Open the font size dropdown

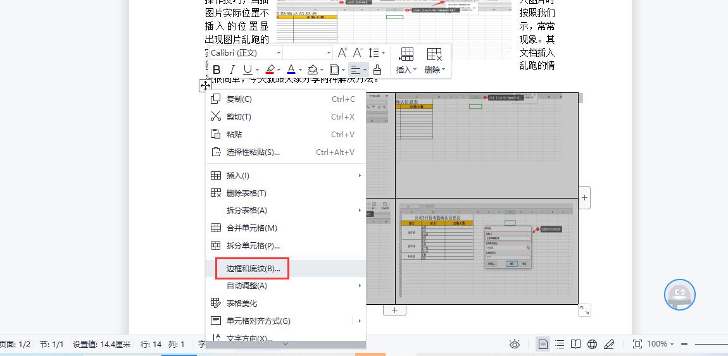329,53
